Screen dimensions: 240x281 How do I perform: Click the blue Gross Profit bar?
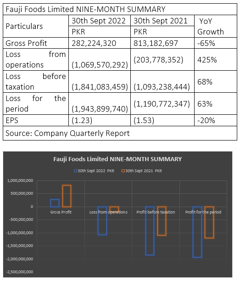(55, 203)
